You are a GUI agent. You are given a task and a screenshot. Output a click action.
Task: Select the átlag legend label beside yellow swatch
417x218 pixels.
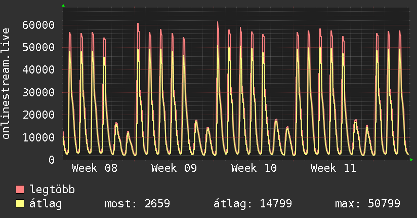click(46, 204)
